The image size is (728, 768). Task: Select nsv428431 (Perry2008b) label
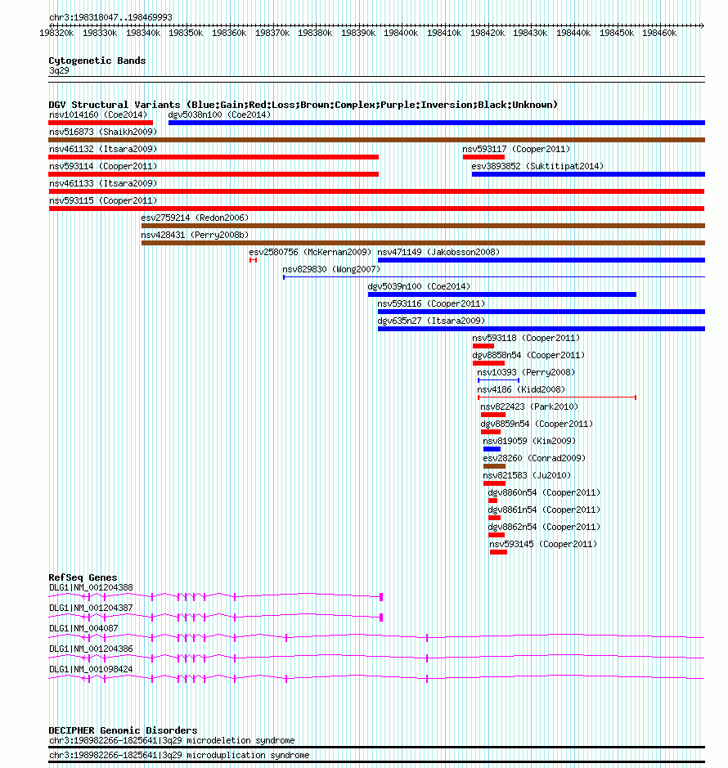pyautogui.click(x=195, y=235)
